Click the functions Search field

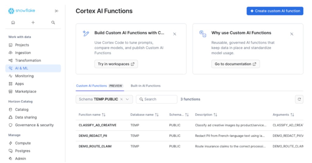[x=157, y=99]
